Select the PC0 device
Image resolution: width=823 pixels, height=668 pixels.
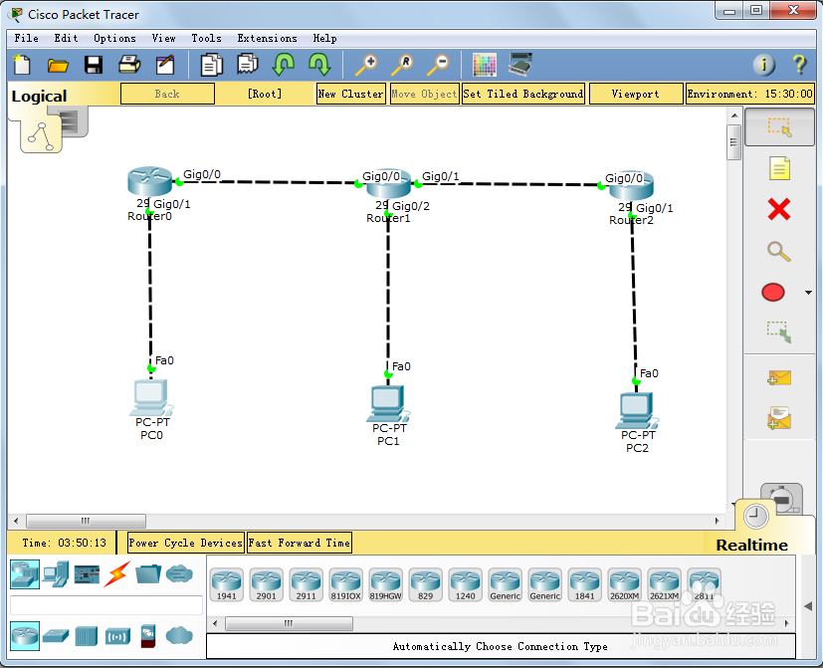(x=151, y=397)
